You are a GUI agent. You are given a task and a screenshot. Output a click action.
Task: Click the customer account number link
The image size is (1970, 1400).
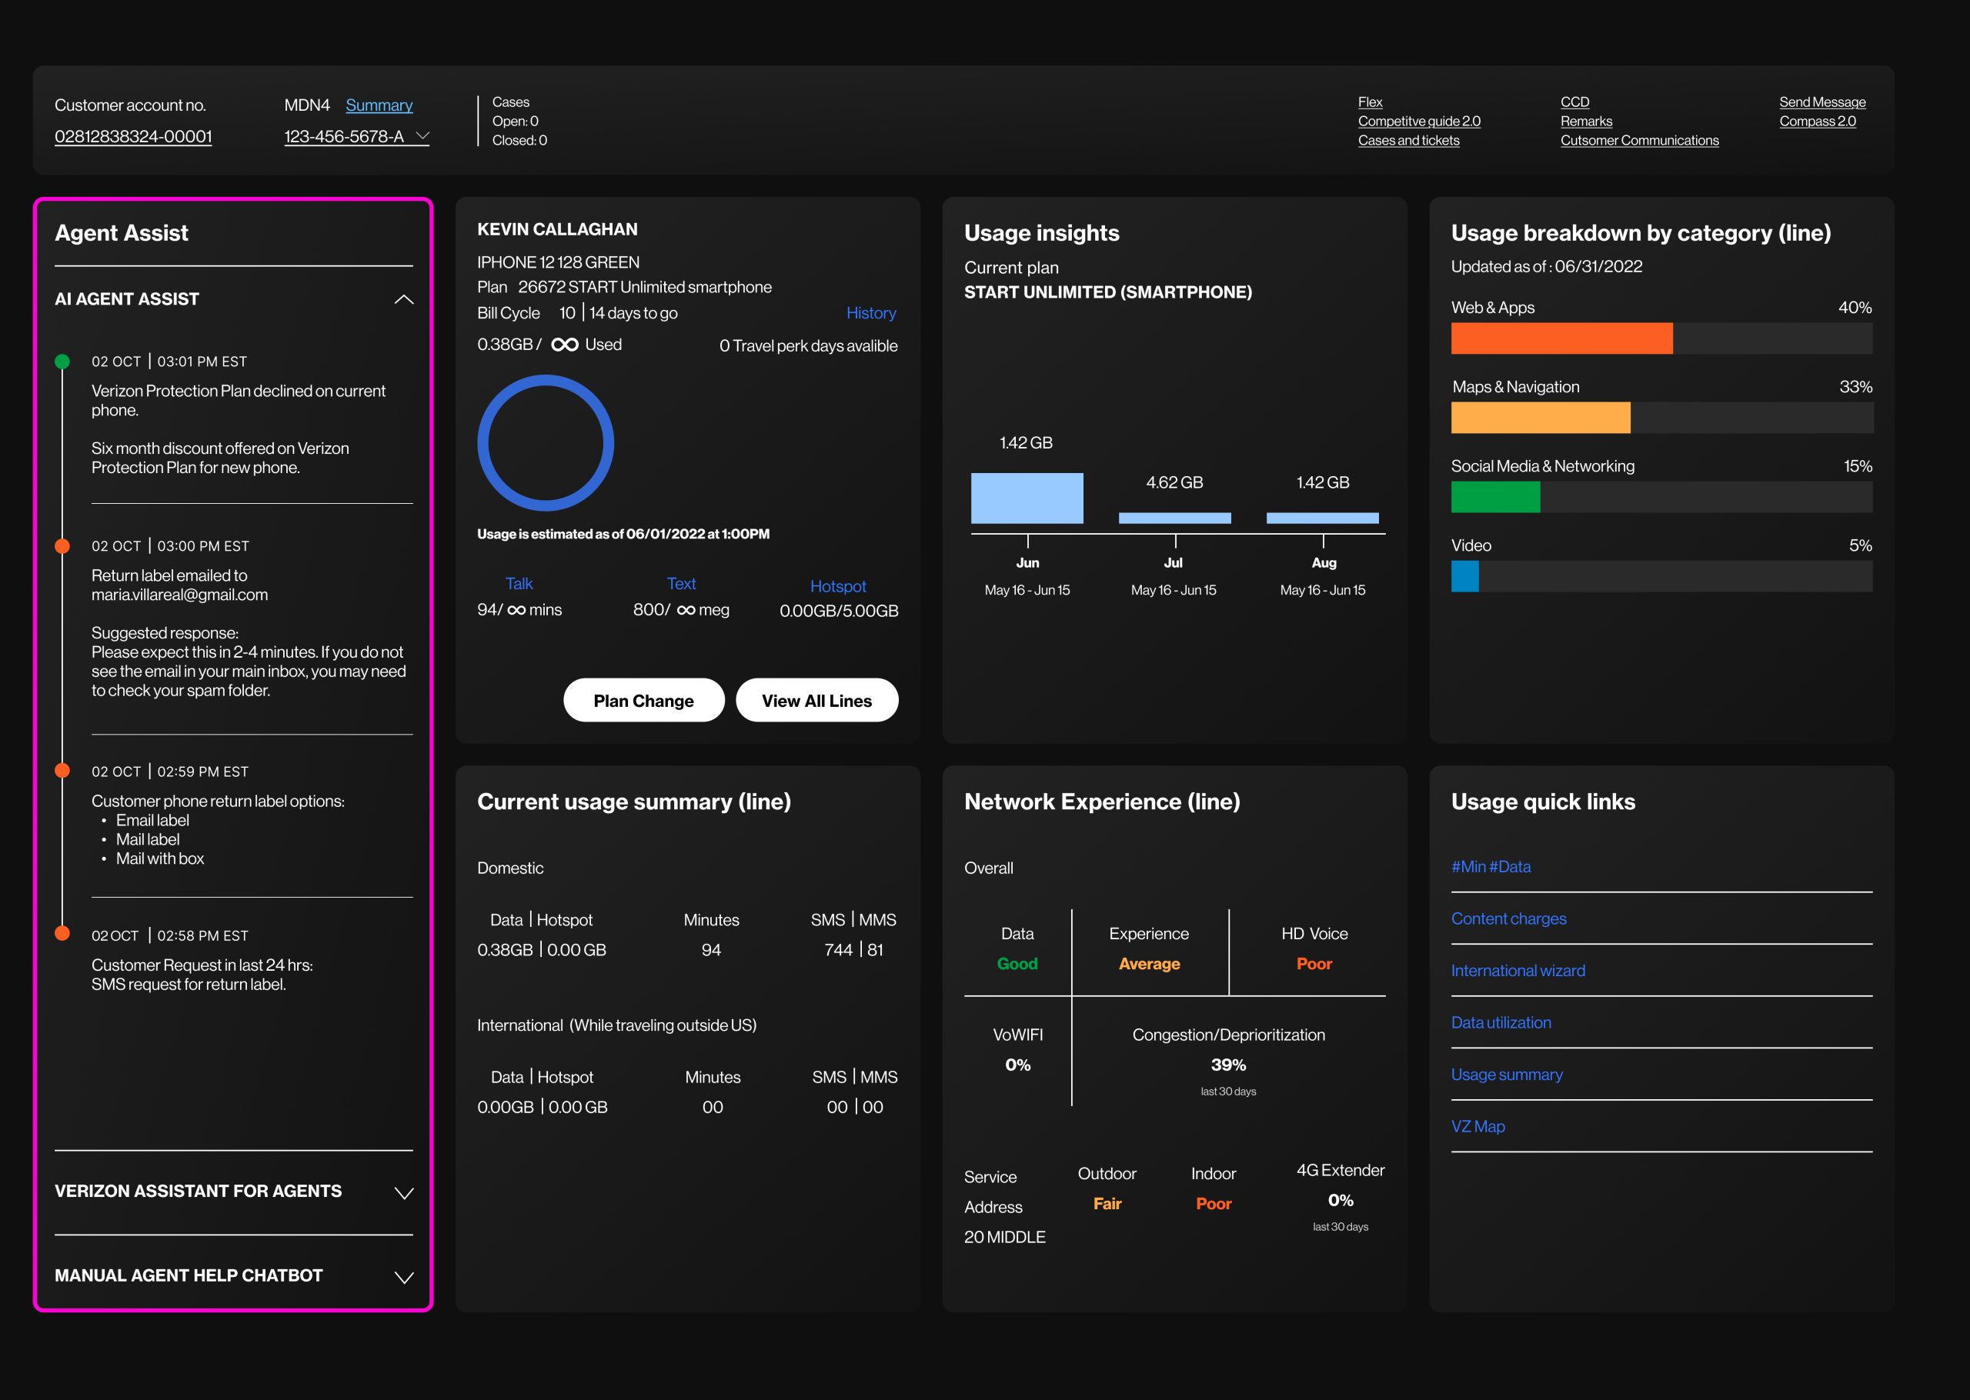(x=133, y=136)
